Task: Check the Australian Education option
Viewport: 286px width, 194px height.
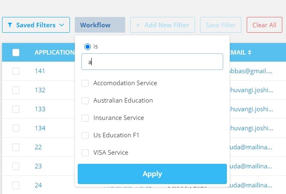Action: click(85, 101)
